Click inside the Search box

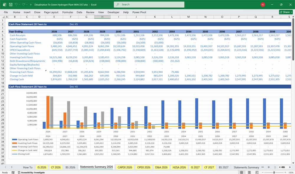(147, 4)
